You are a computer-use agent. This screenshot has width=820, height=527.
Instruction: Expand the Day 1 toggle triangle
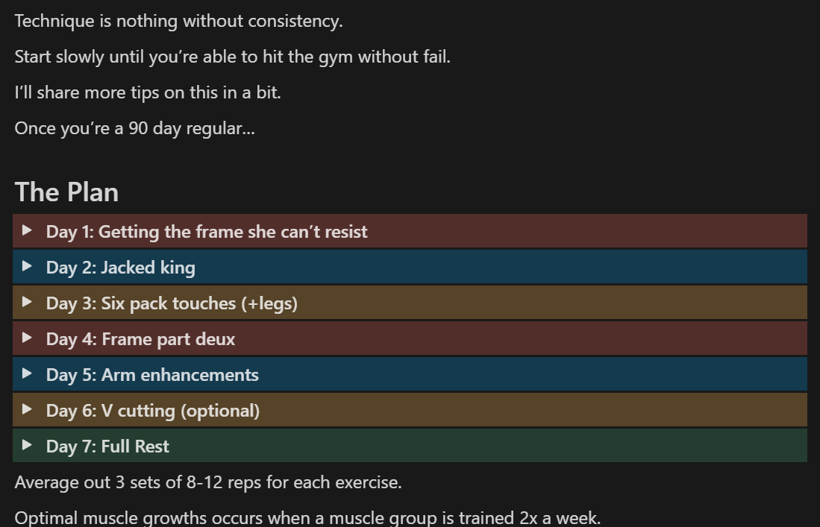pos(27,230)
